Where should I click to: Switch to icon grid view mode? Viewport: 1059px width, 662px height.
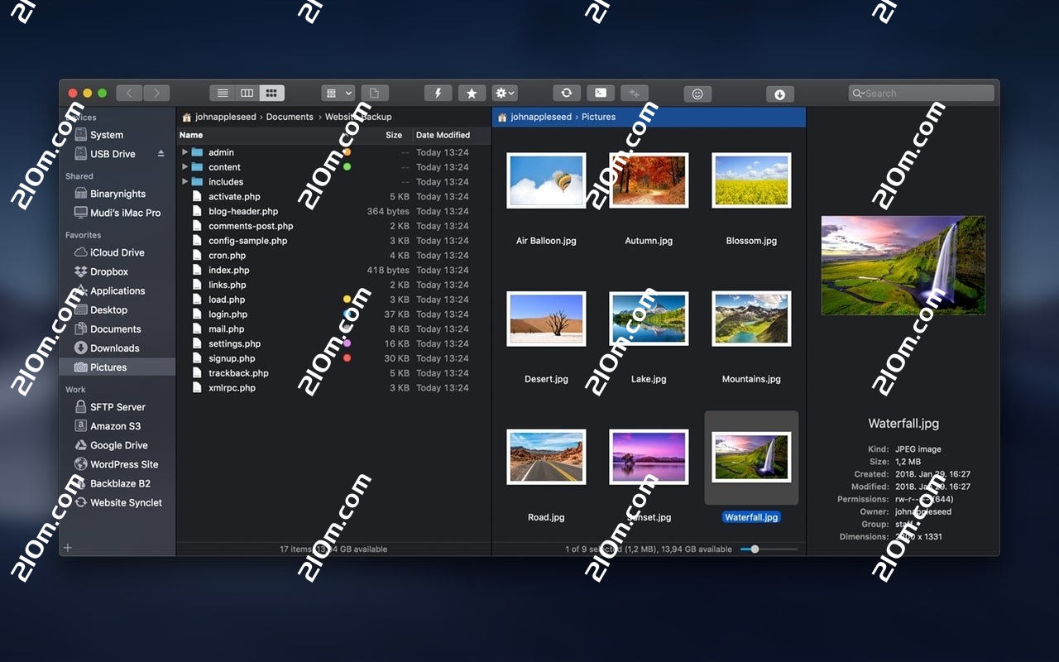tap(271, 94)
